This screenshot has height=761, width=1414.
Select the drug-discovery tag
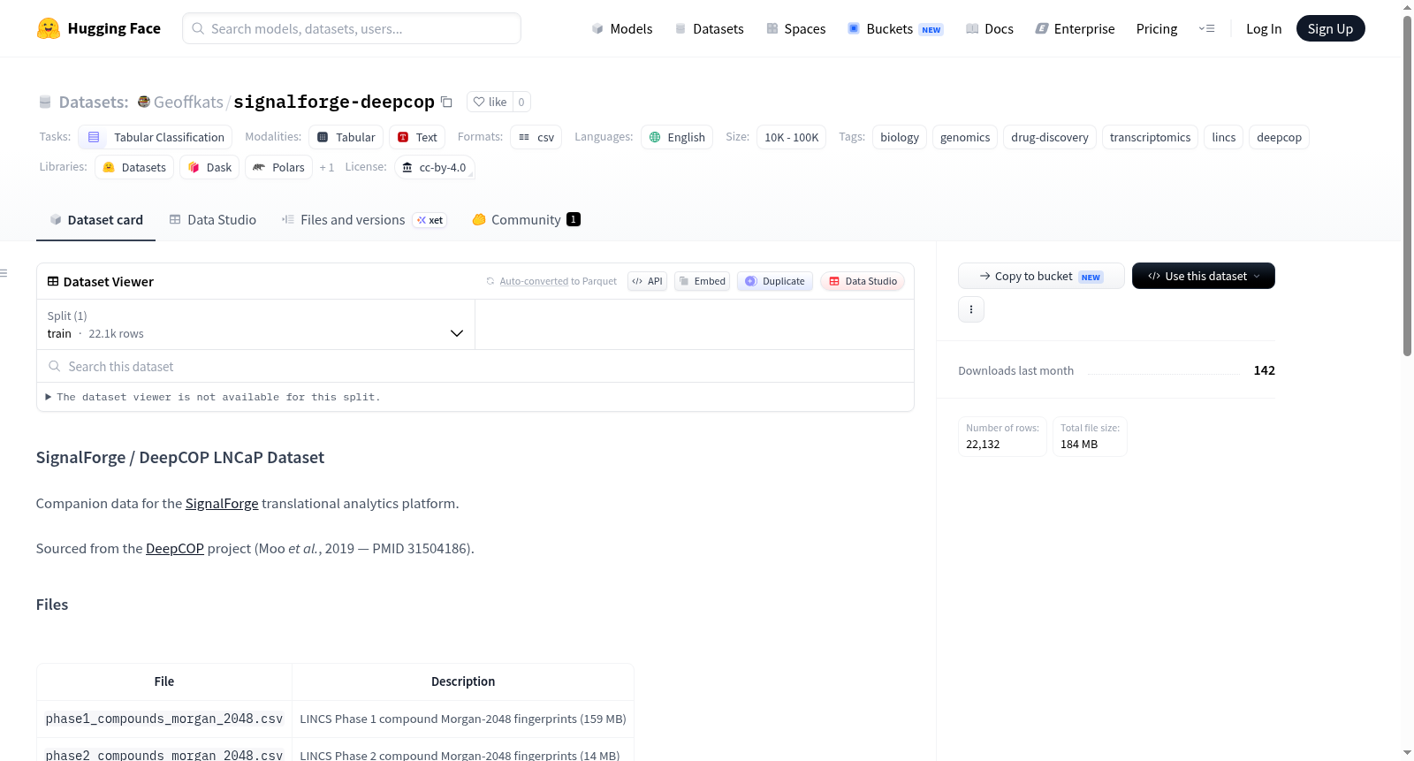click(1050, 137)
